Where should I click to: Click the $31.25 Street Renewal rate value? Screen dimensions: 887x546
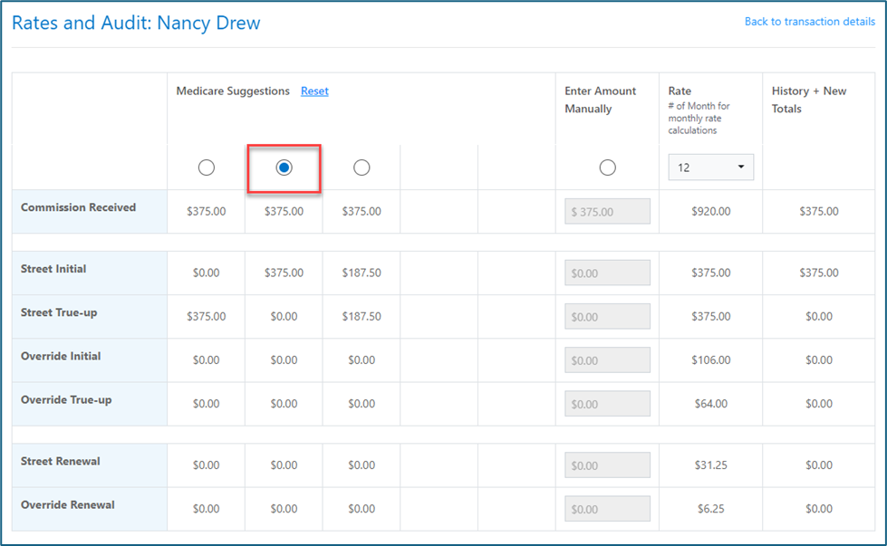710,465
